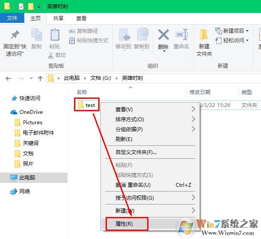
Task: Open the Copy to button
Action: tap(142, 40)
